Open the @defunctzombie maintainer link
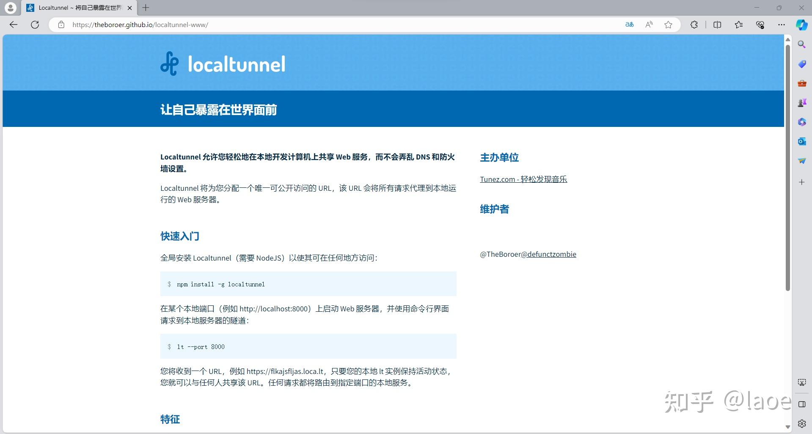The image size is (812, 434). point(551,254)
